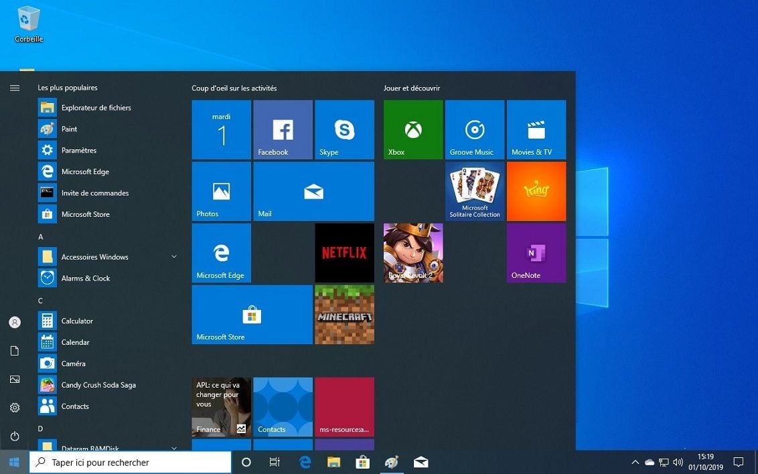Open Microsoft Solitaire Collection tile
Screen dimensions: 758x474
click(x=475, y=191)
